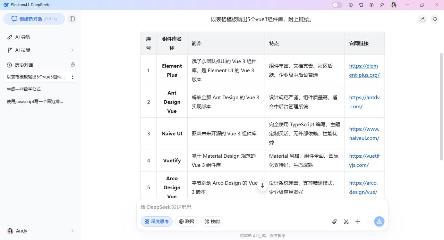Image resolution: width=444 pixels, height=240 pixels.
Task: Send the message with the round send button
Action: [379, 222]
